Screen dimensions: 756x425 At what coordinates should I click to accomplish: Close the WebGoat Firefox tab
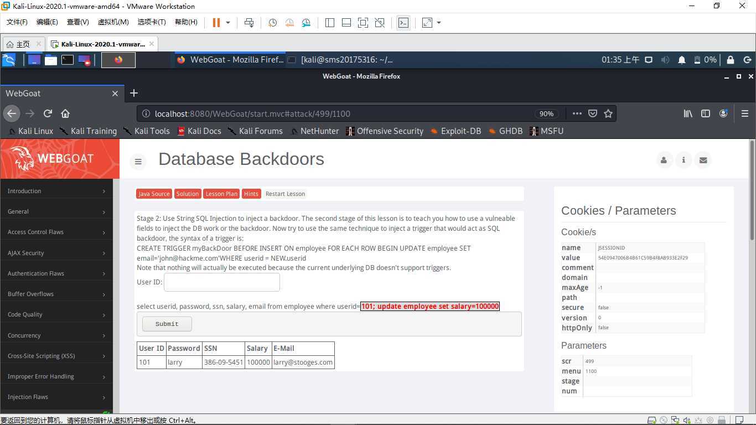pyautogui.click(x=115, y=94)
